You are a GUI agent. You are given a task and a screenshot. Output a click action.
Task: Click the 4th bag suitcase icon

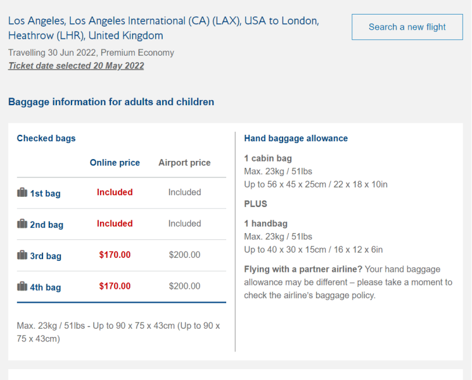pos(22,286)
